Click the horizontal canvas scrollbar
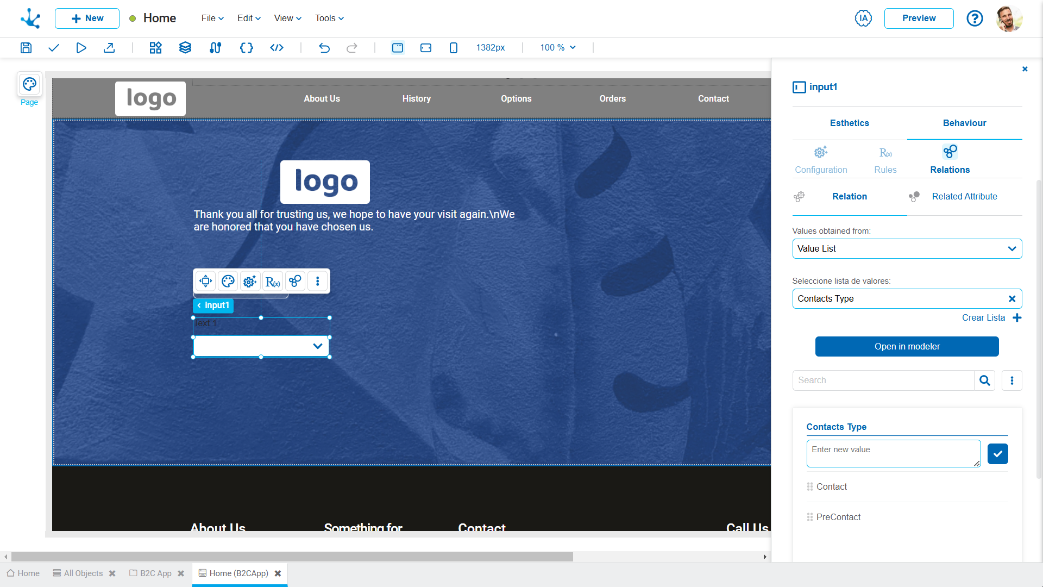The image size is (1043, 587). coord(292,557)
